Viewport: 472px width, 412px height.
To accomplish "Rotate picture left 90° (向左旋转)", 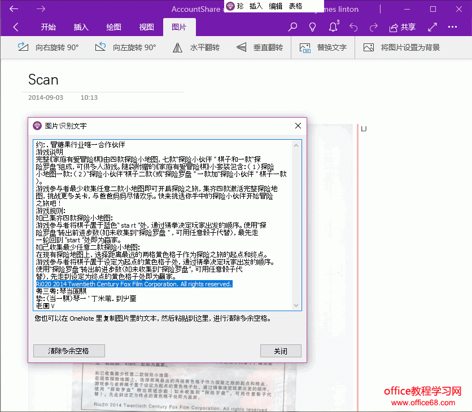I will click(125, 48).
